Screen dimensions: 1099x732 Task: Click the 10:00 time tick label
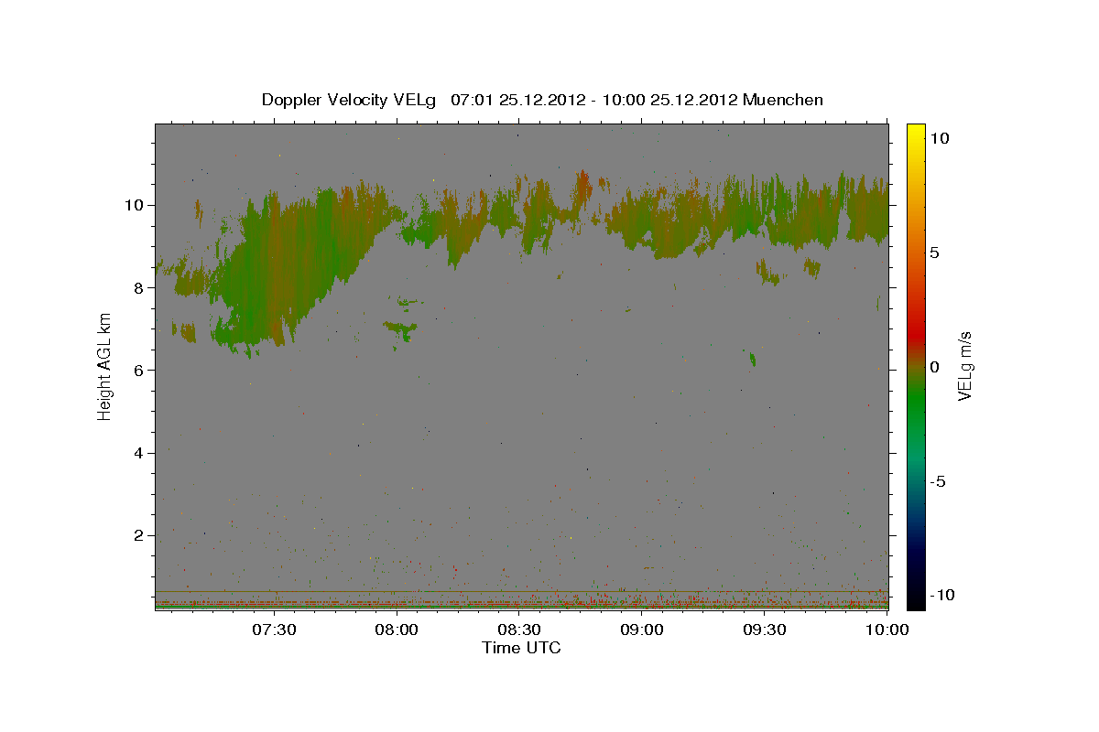point(887,630)
